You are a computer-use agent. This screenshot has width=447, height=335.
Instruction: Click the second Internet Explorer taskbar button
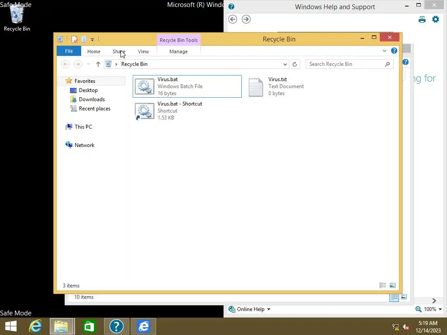tap(144, 326)
